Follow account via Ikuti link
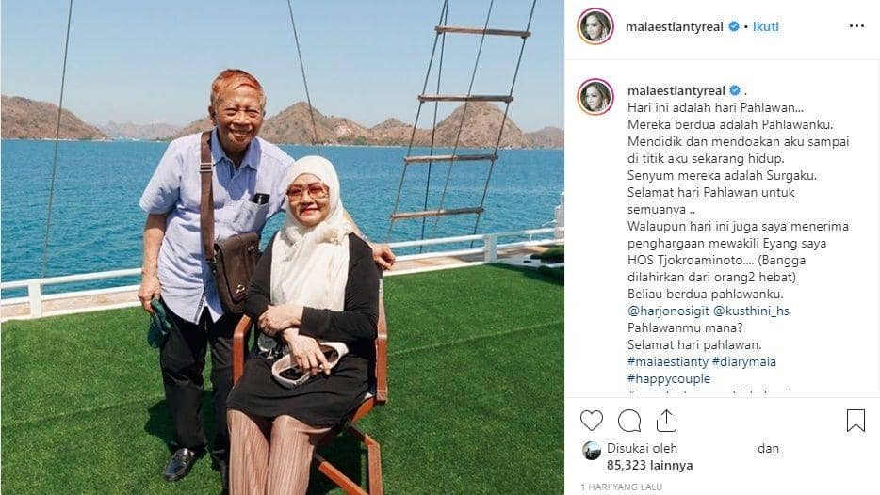880x495 pixels. pyautogui.click(x=765, y=26)
